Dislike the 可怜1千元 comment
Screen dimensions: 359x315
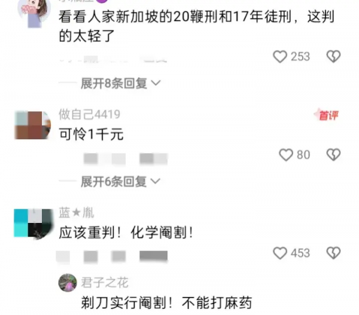(333, 155)
